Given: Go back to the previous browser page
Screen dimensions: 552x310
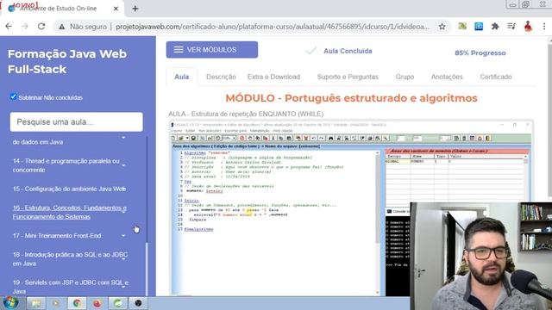Looking at the screenshot, I should coord(9,27).
